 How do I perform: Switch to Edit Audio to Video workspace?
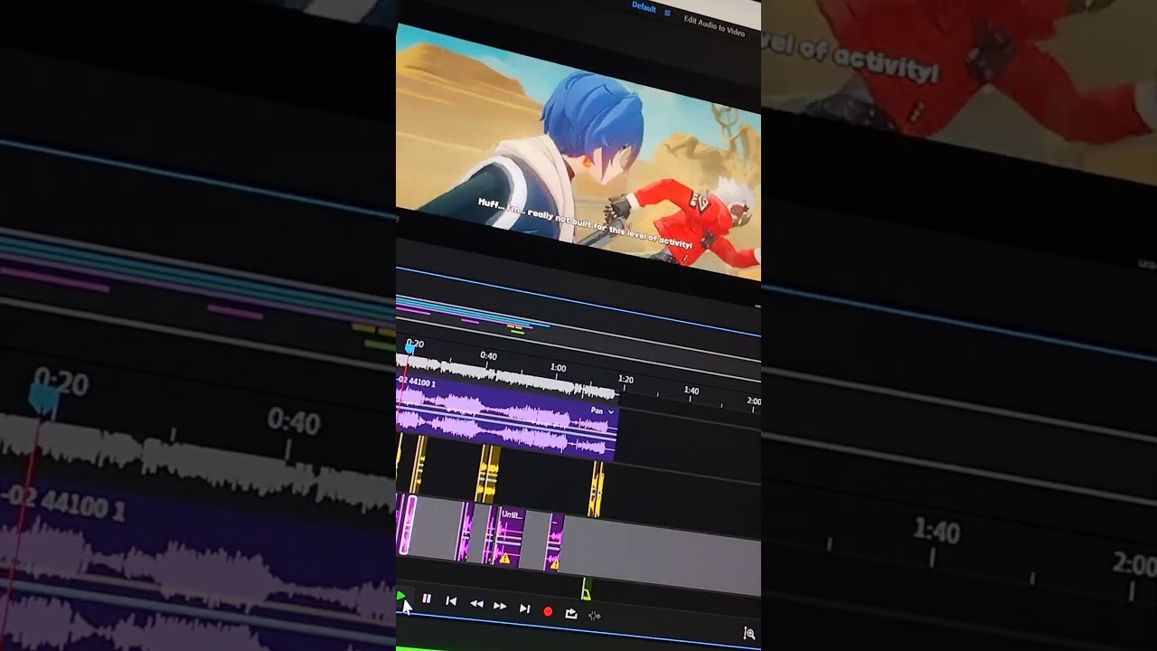tap(714, 25)
